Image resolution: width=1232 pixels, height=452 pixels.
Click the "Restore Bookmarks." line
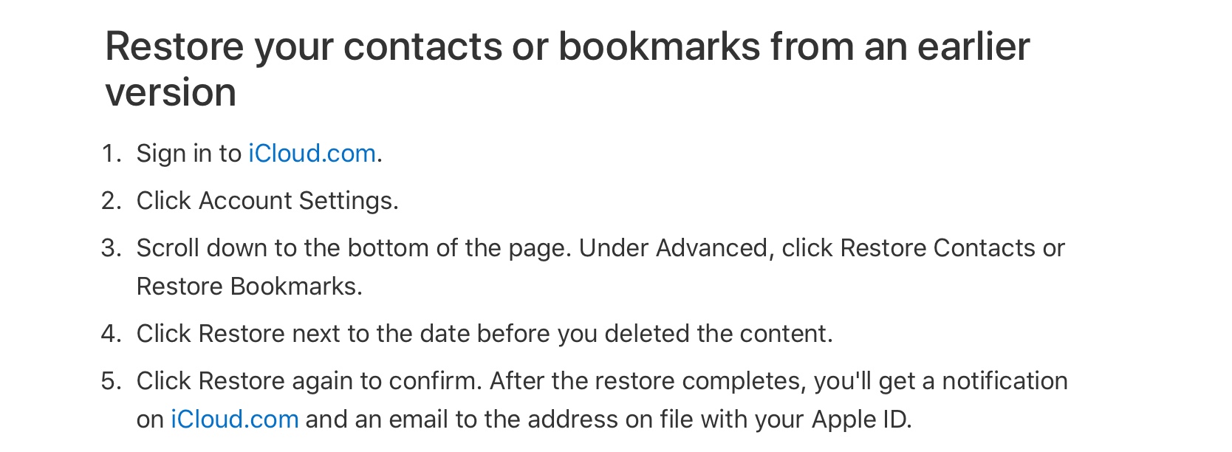(x=250, y=287)
